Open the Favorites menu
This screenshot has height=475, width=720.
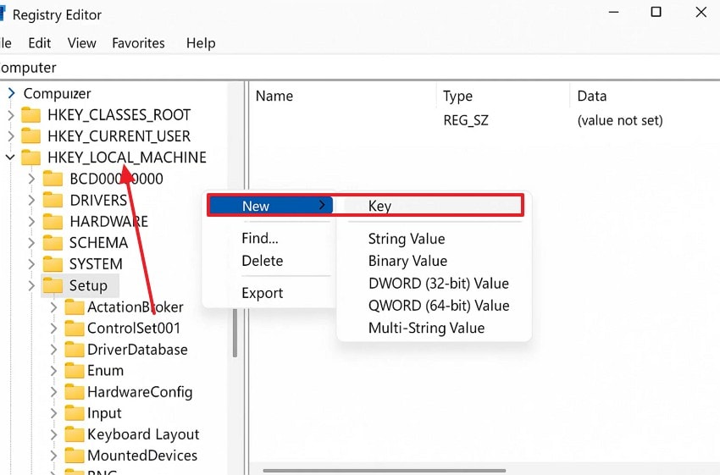tap(138, 43)
